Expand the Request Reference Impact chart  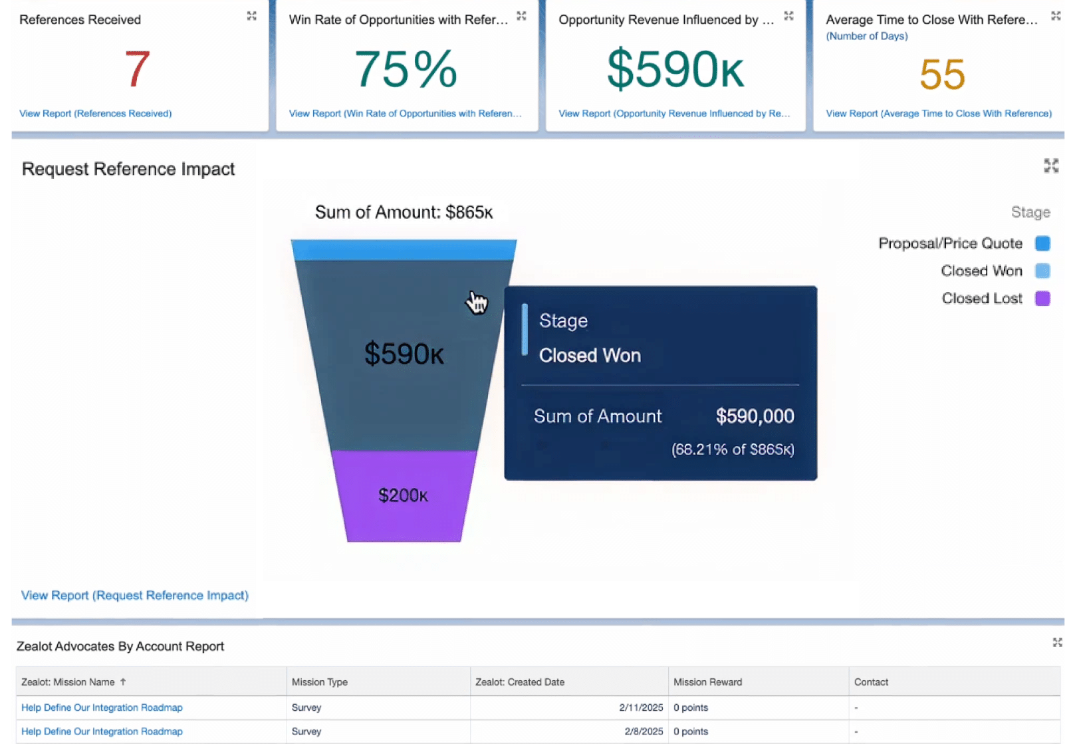tap(1050, 166)
